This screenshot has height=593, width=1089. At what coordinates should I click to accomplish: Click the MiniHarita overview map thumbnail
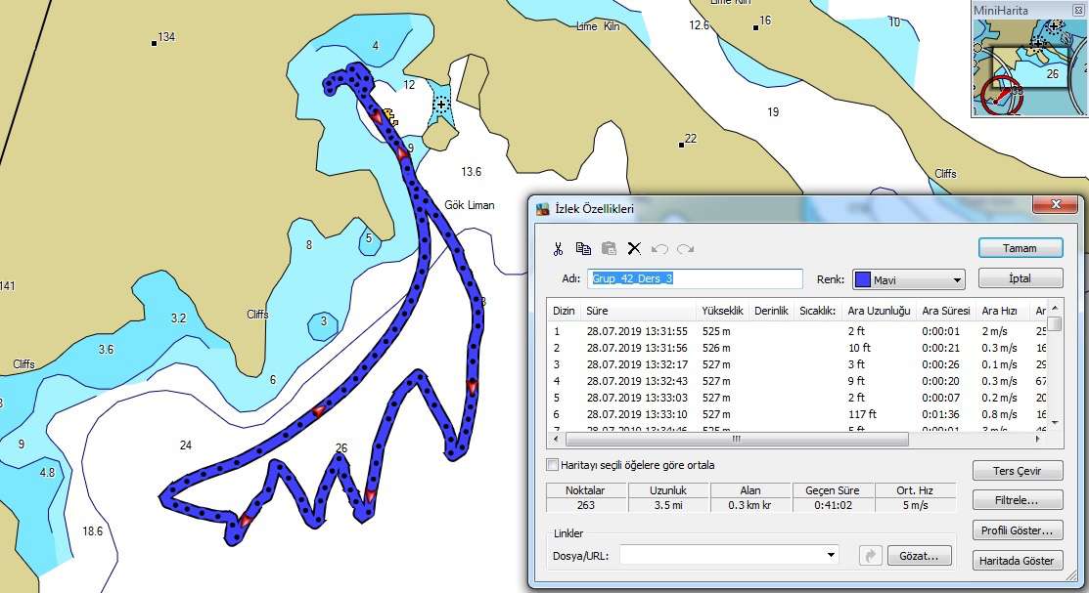(x=1029, y=67)
